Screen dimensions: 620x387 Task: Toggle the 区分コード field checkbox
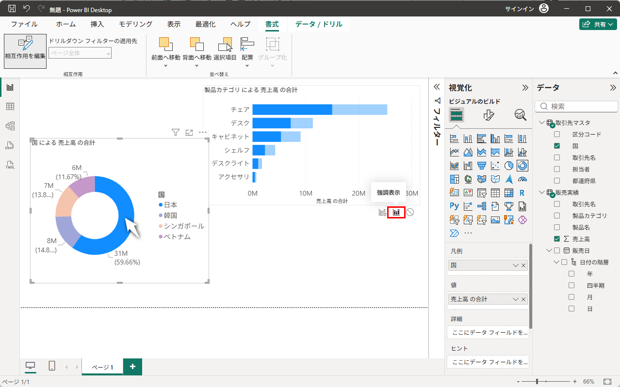click(557, 134)
